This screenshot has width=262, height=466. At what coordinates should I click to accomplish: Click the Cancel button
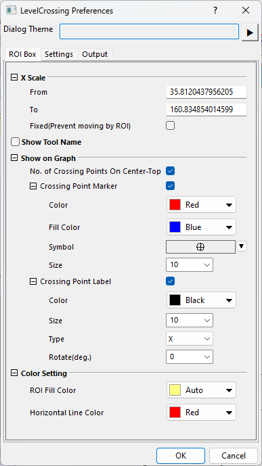[234, 456]
